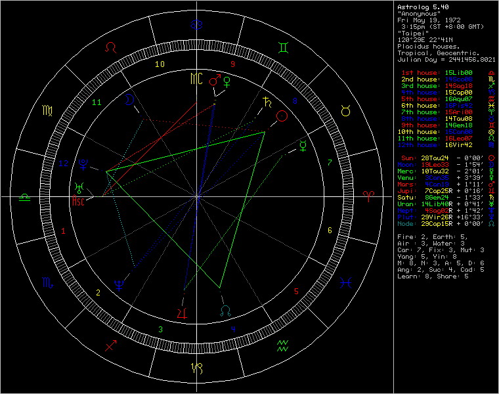Click house number 7 in the wheel

330,163
